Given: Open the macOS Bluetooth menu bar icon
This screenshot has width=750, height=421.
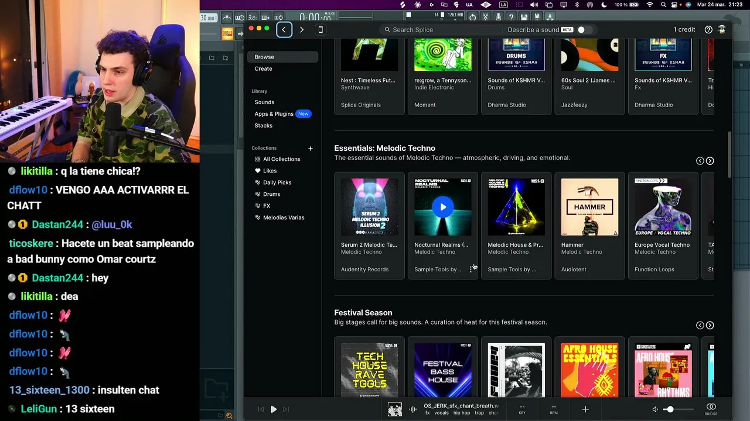Looking at the screenshot, I should pos(577,5).
